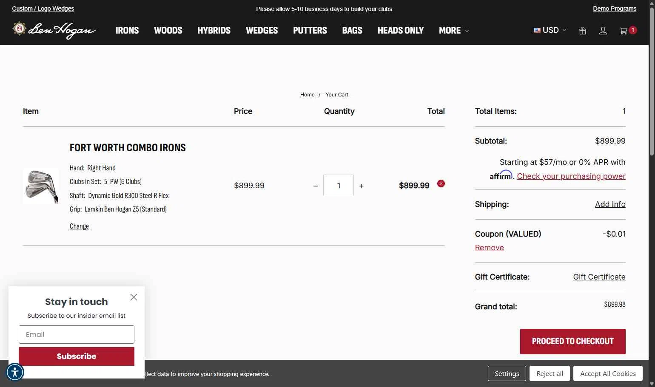This screenshot has height=387, width=655.
Task: Open Fort Worth Combo Irons product title
Action: pyautogui.click(x=128, y=148)
